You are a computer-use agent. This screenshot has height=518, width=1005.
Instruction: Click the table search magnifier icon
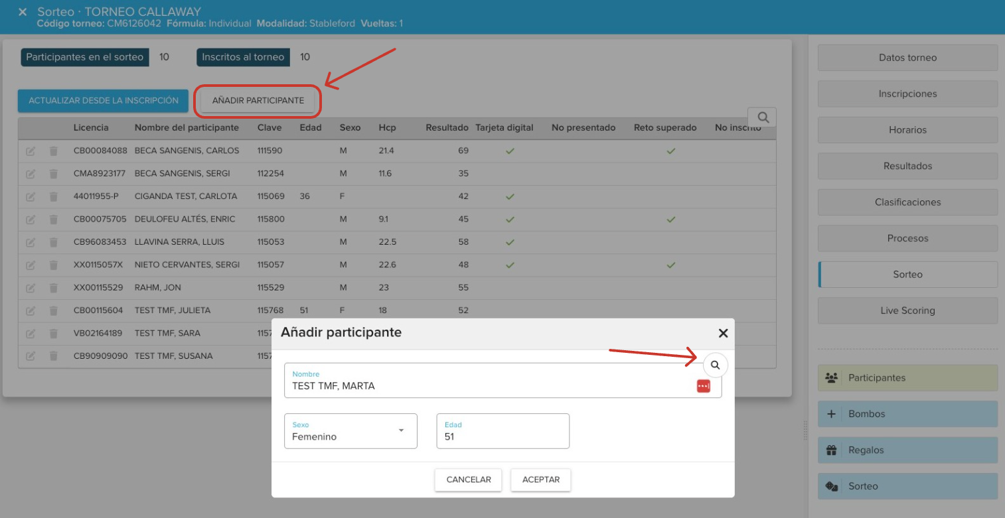[763, 117]
